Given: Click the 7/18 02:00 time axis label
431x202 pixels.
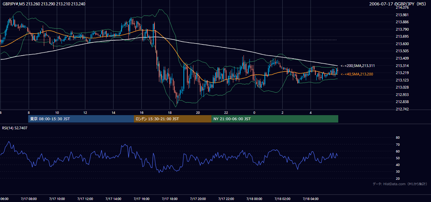Looking at the screenshot, I should tap(283, 199).
